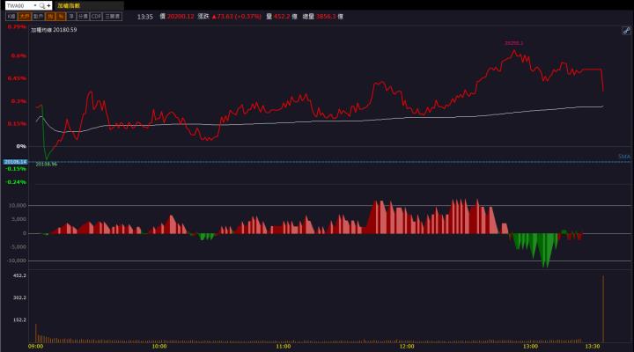Screen dimensions: 634x352
Task: Toggle the % percent scale button
Action: [61, 17]
